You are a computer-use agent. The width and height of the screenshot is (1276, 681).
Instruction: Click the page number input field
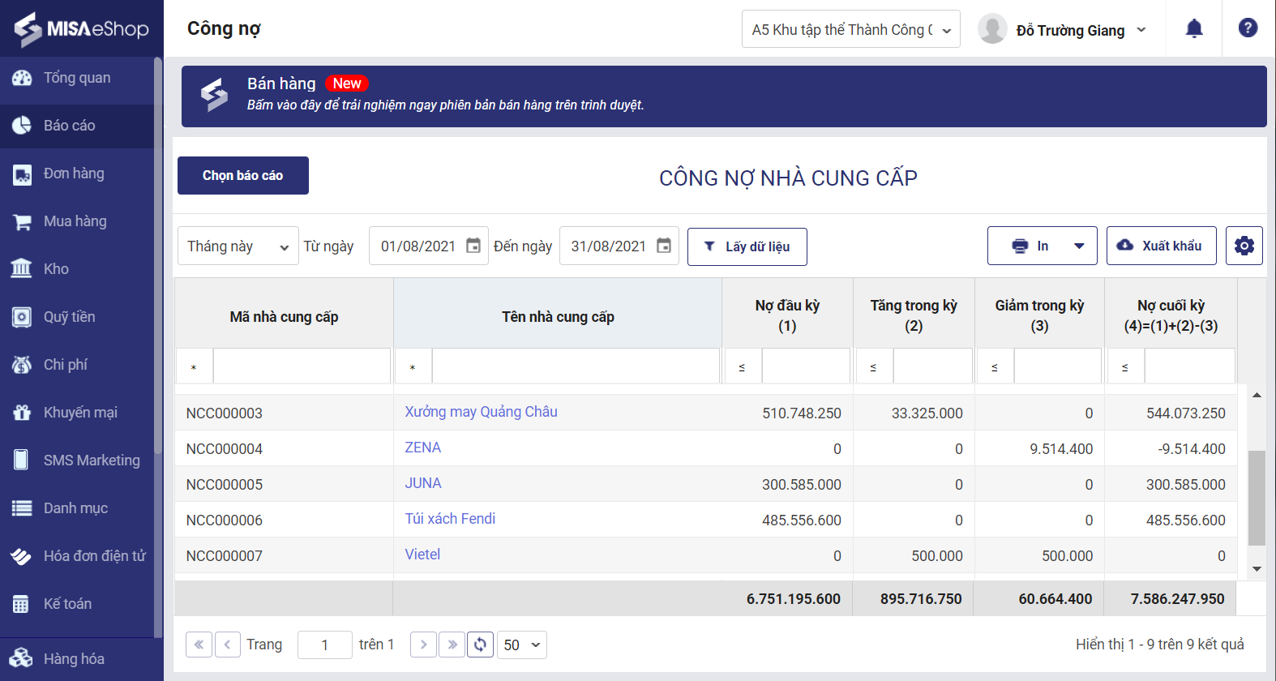(x=324, y=645)
